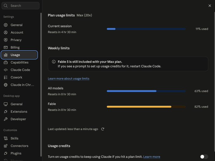Viewport: 215px width, 161px height.
Task: Select the Usage menu item
Action: (x=19, y=55)
